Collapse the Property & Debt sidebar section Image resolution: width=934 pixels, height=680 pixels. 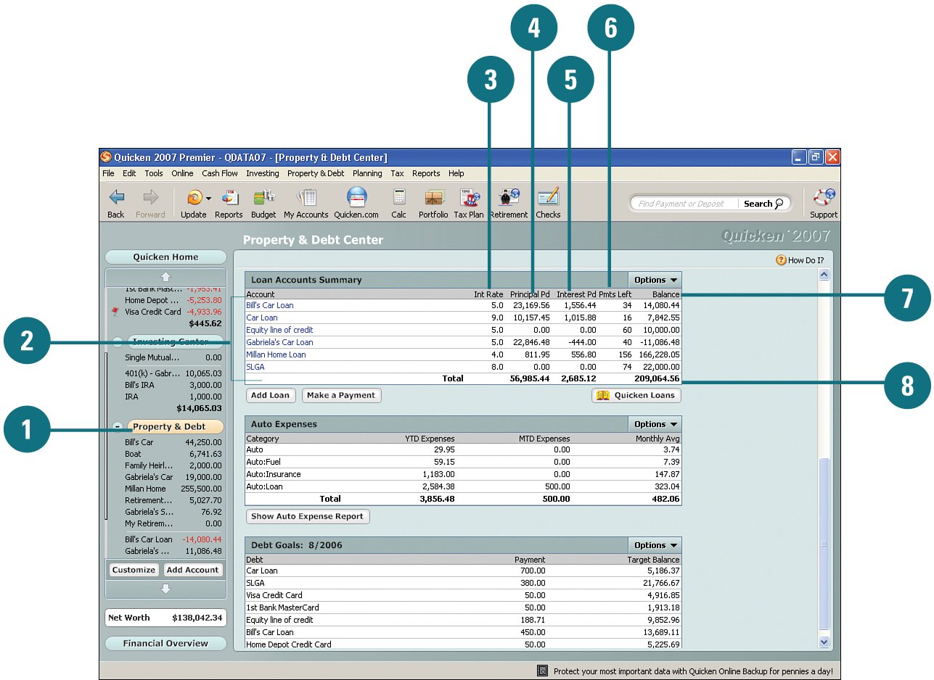pyautogui.click(x=118, y=427)
